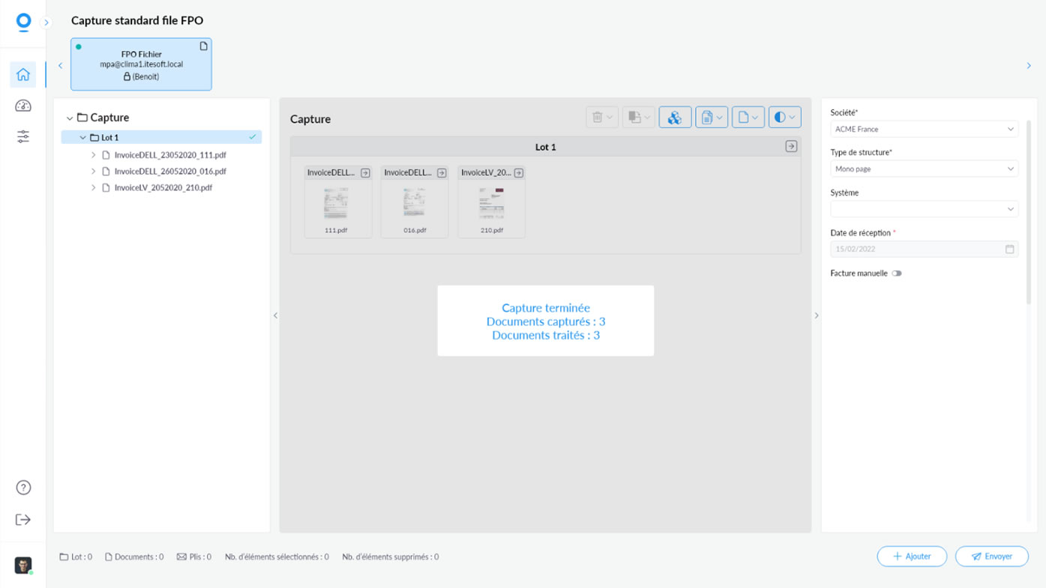1046x588 pixels.
Task: Select the FPO Fichier source card
Action: 141,64
